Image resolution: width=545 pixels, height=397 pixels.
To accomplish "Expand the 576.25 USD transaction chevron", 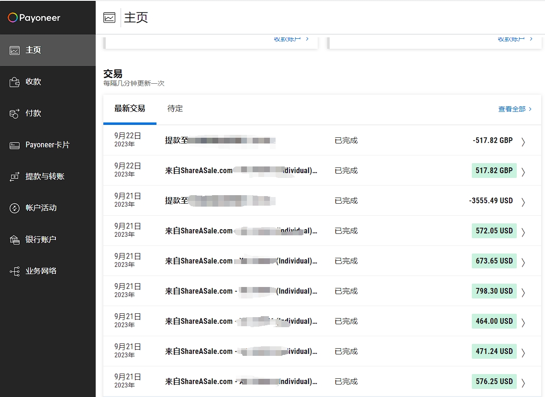I will tap(523, 383).
